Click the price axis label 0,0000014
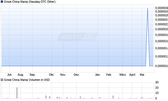168x101 pixels. [x=161, y=48]
